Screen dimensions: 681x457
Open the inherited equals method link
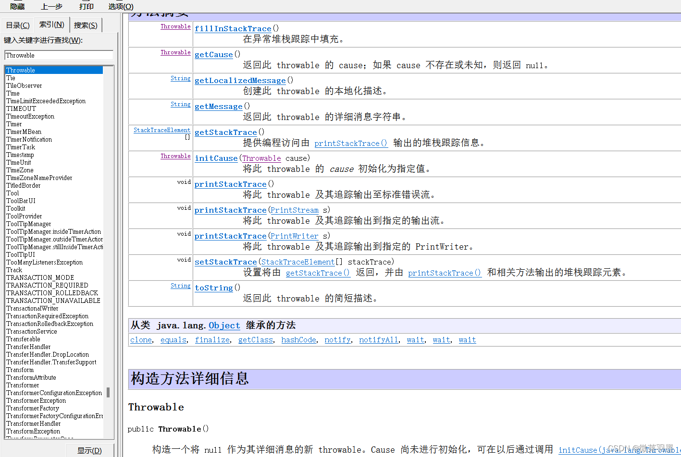pos(173,340)
